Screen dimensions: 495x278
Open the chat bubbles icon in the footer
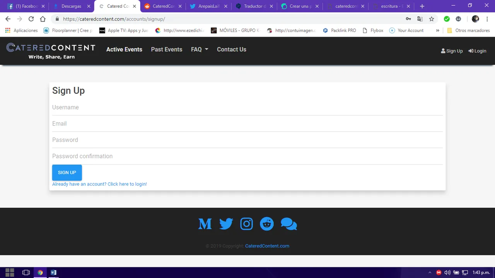pyautogui.click(x=288, y=224)
